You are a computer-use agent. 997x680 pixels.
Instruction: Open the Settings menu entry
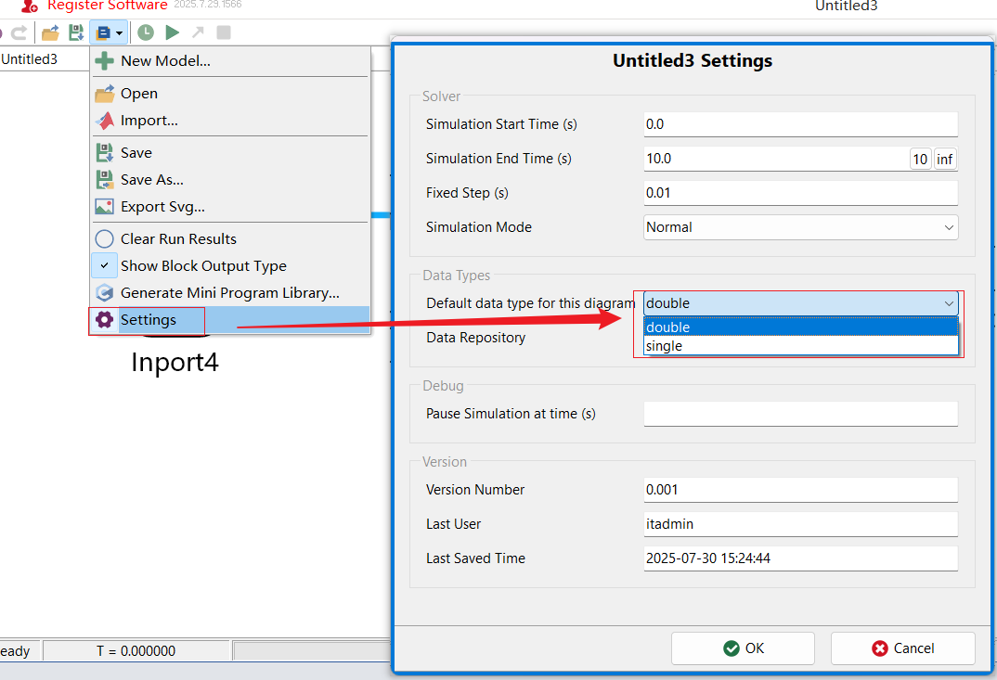tap(230, 320)
